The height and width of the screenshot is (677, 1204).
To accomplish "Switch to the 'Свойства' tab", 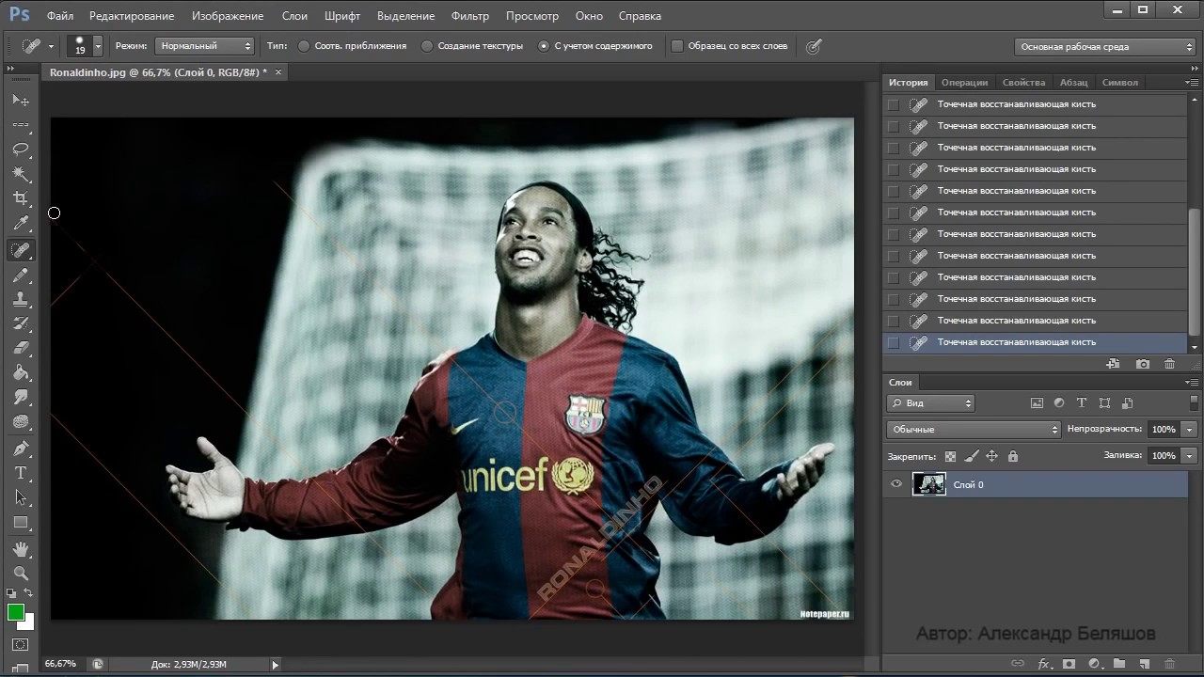I will pos(1023,83).
